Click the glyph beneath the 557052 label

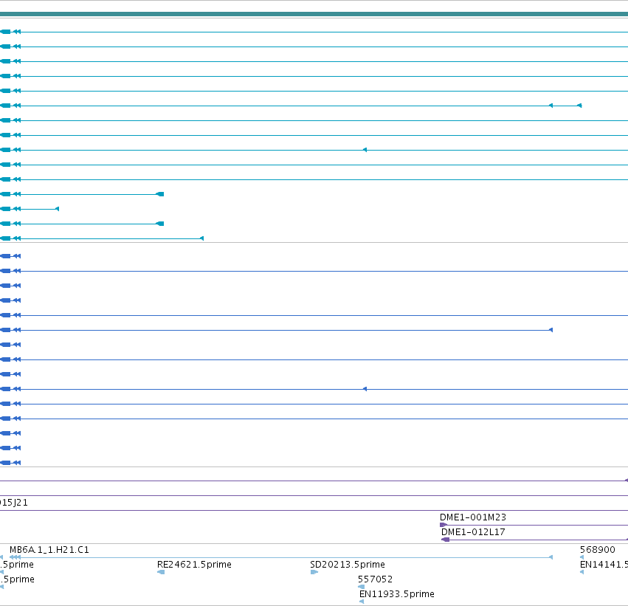tap(362, 587)
